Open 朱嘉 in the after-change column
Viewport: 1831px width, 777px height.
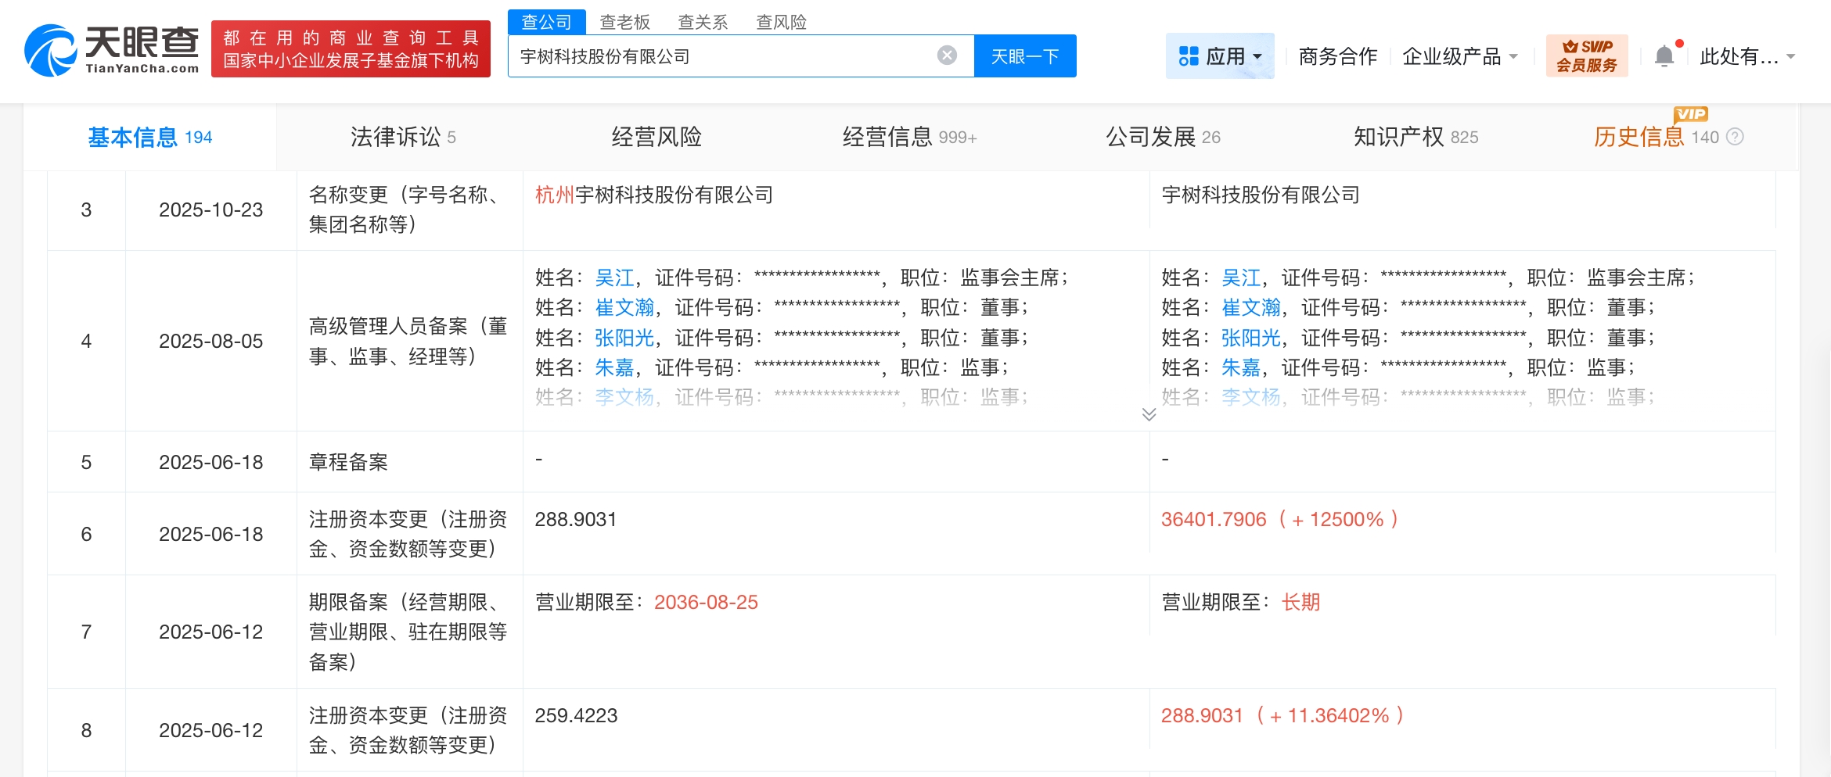[1241, 367]
